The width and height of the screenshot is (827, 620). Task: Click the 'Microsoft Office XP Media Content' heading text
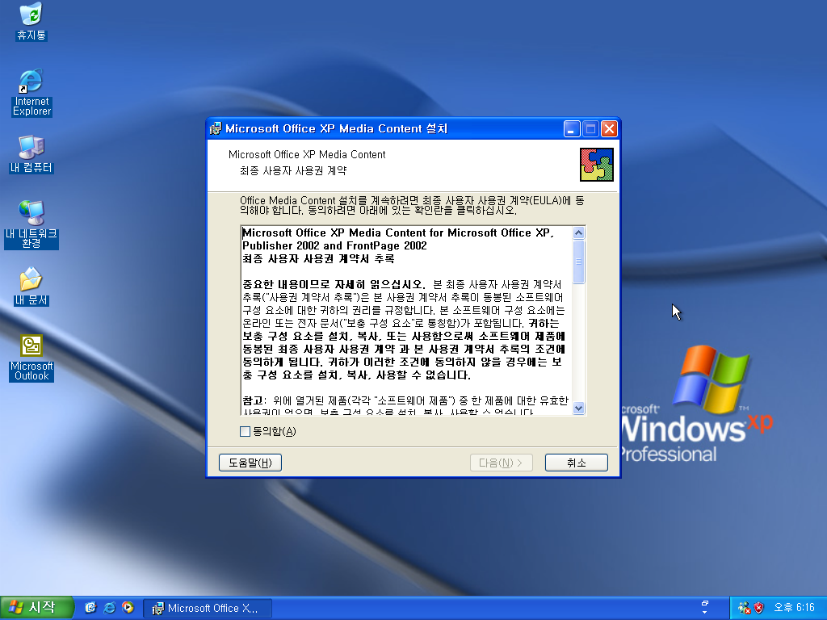click(x=307, y=154)
